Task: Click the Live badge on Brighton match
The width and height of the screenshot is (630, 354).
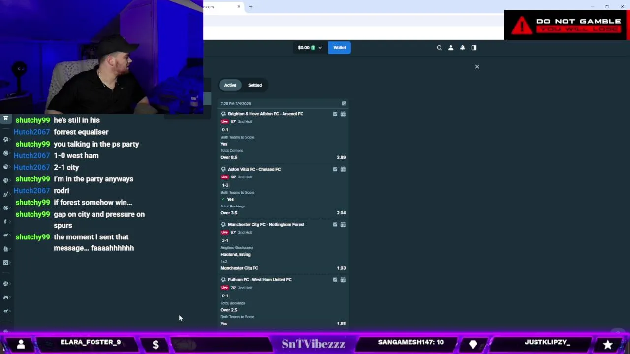Action: [x=225, y=121]
